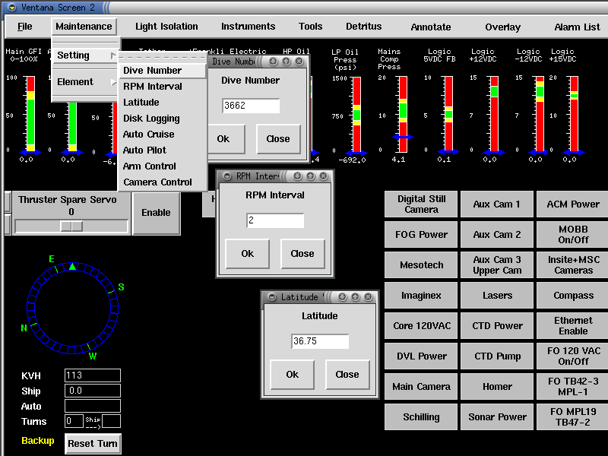Maximize the Latitude dialog window
Screen dimensions: 608x456
point(355,297)
